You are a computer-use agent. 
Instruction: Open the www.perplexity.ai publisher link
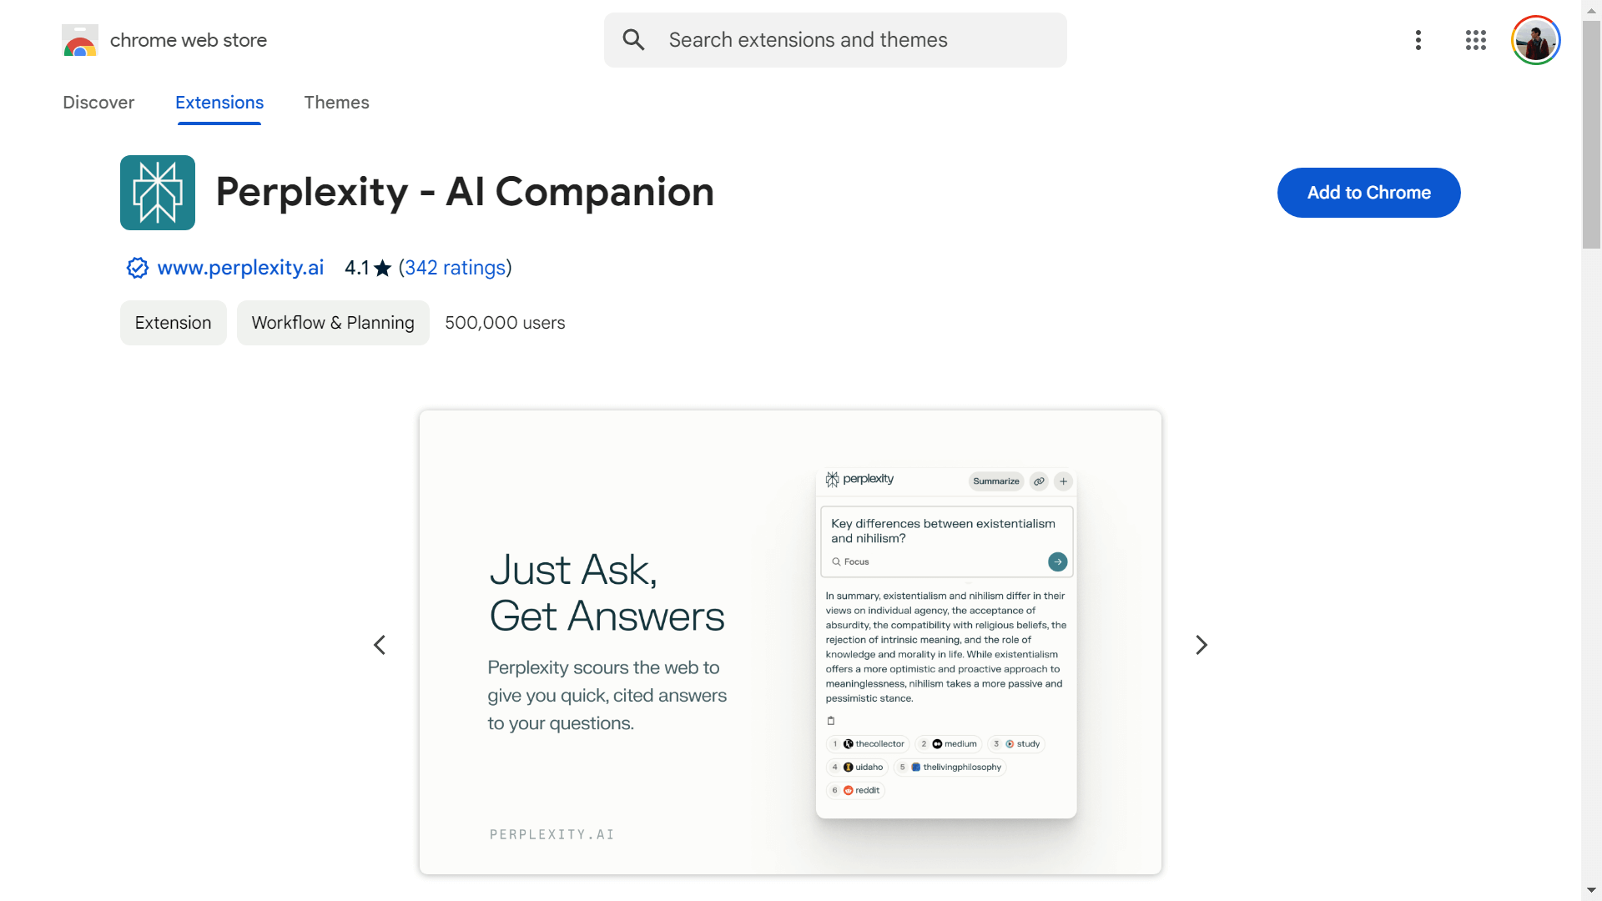click(x=240, y=268)
